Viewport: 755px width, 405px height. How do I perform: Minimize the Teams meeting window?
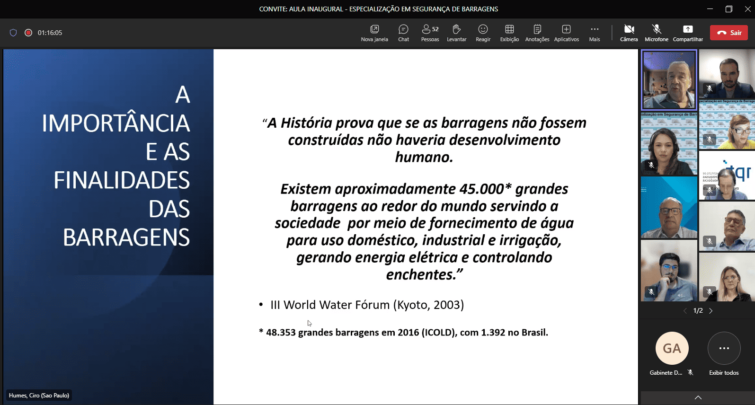[x=710, y=9]
